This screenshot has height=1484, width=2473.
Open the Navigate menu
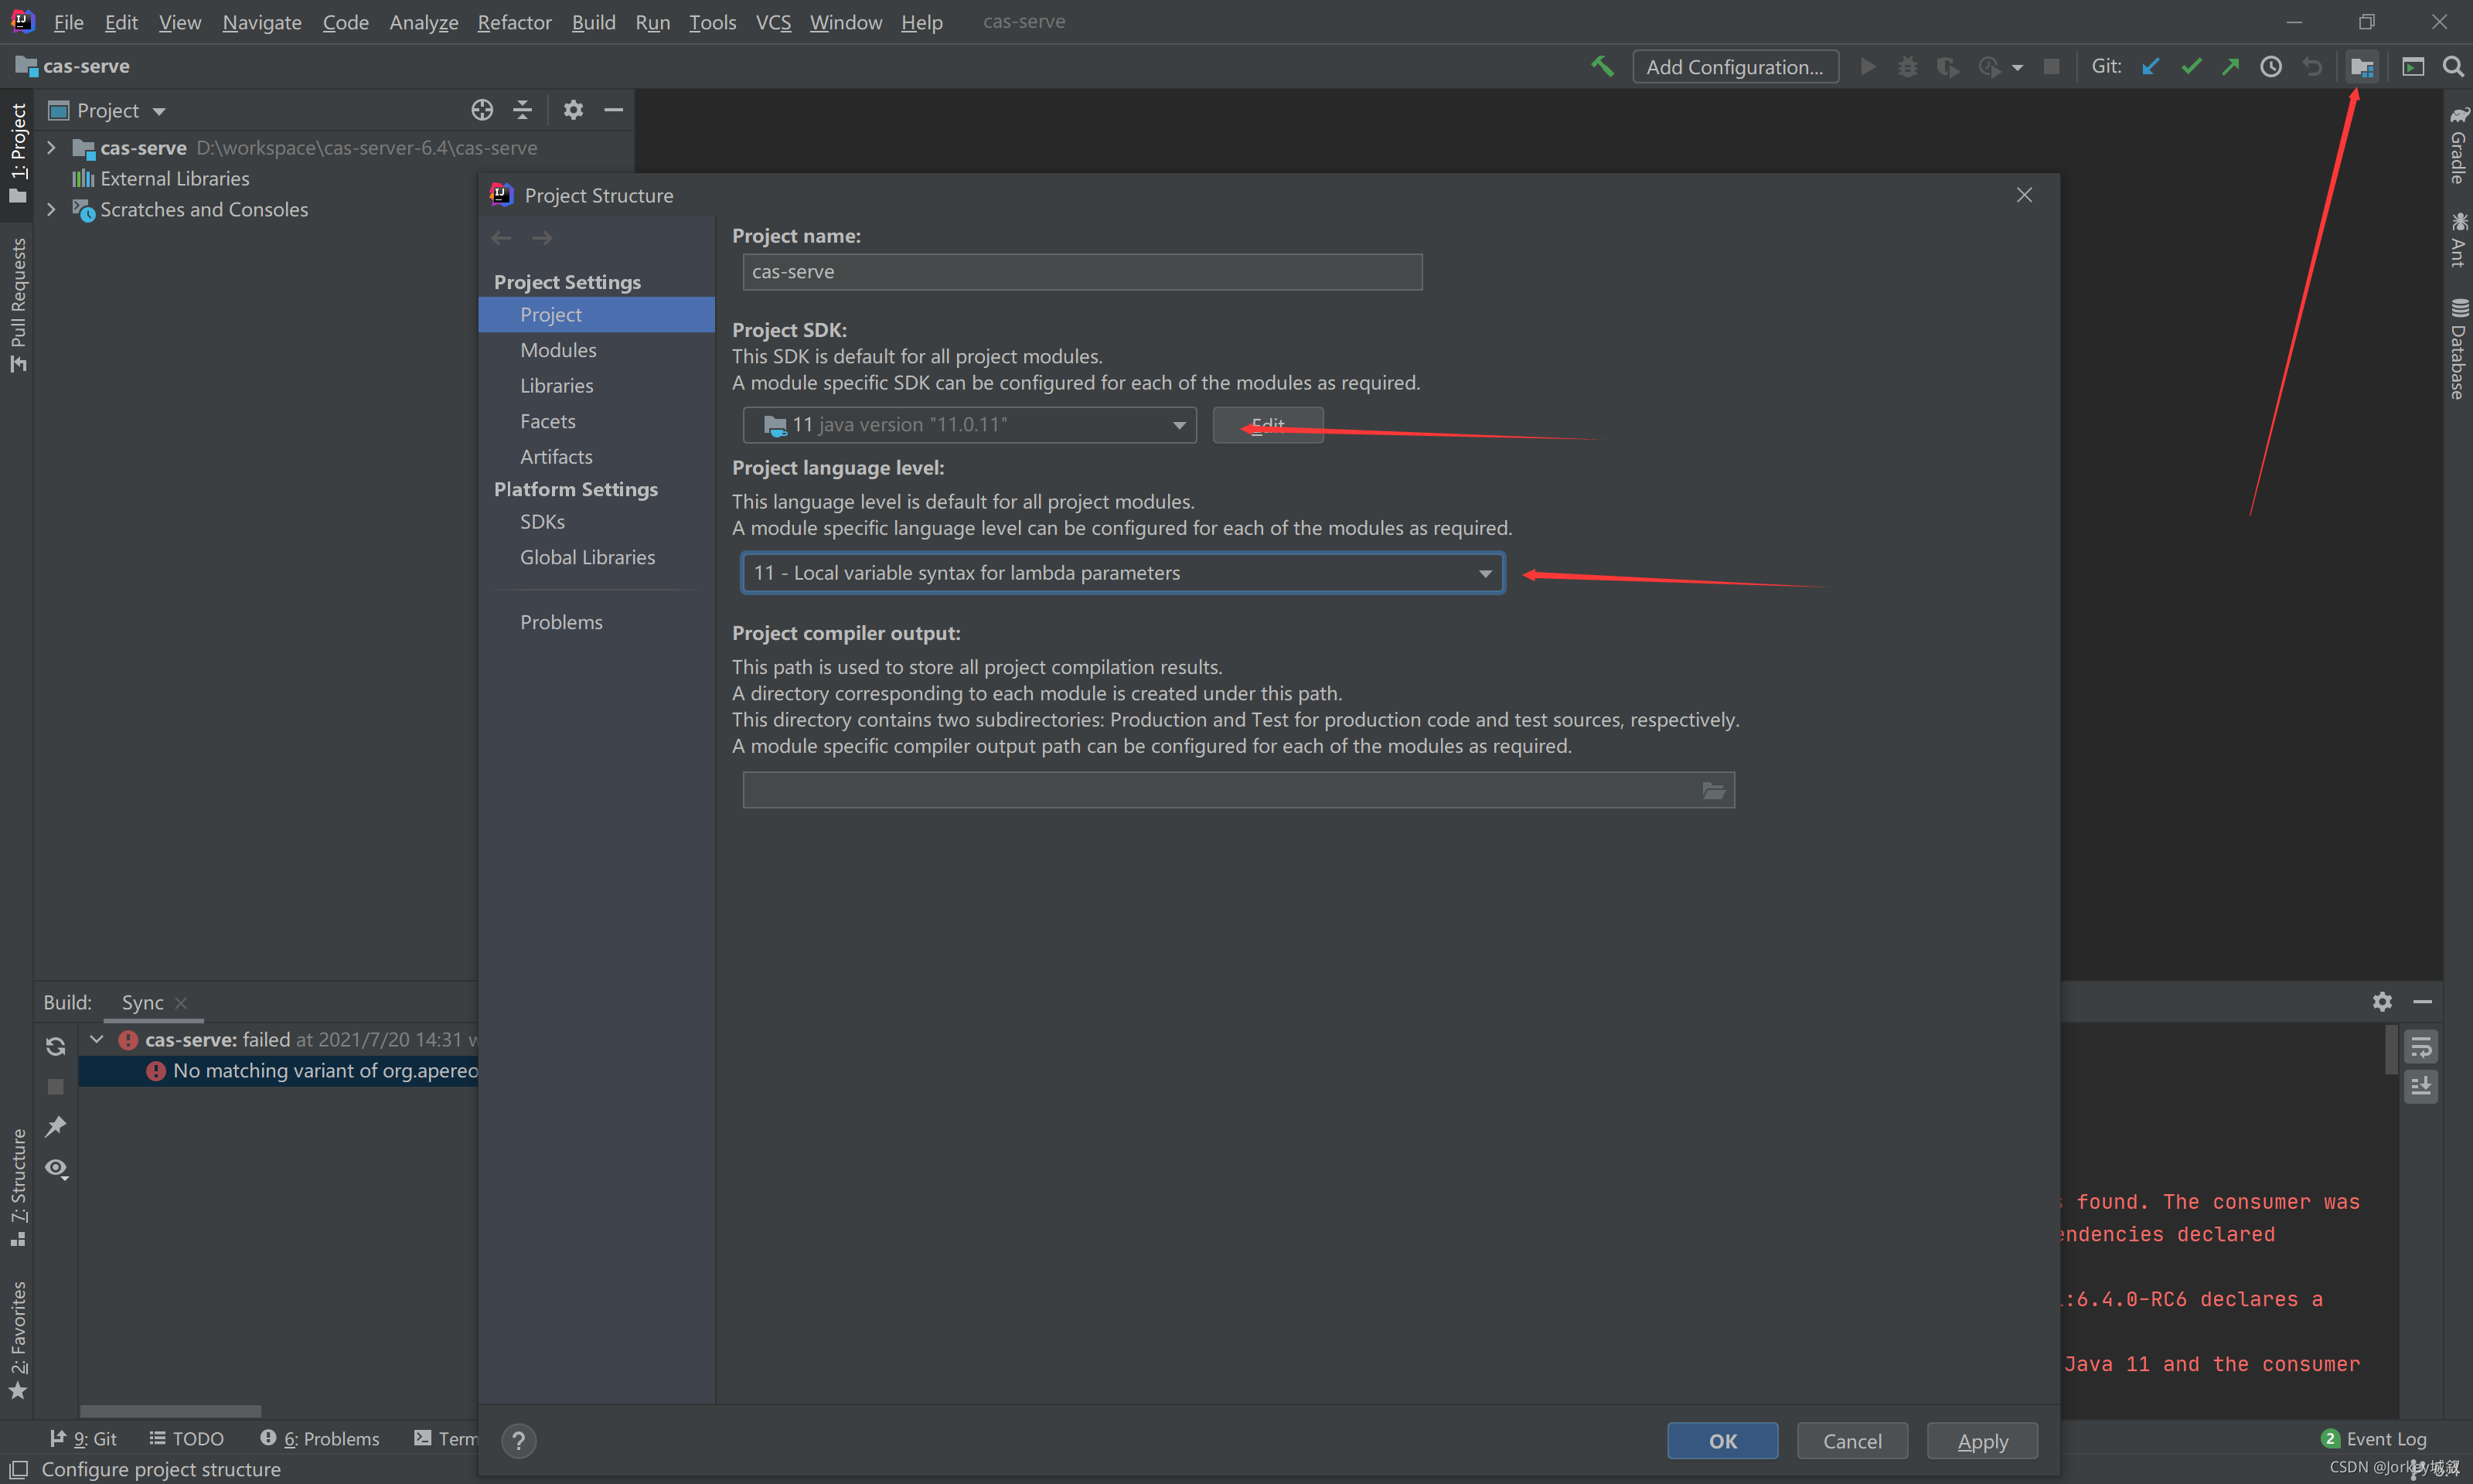click(x=262, y=22)
